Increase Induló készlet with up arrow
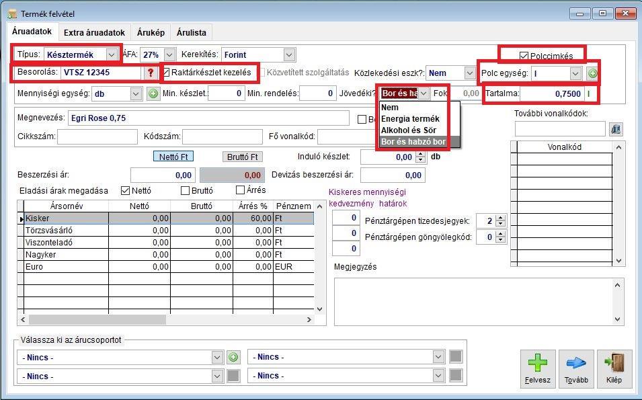 (x=421, y=155)
